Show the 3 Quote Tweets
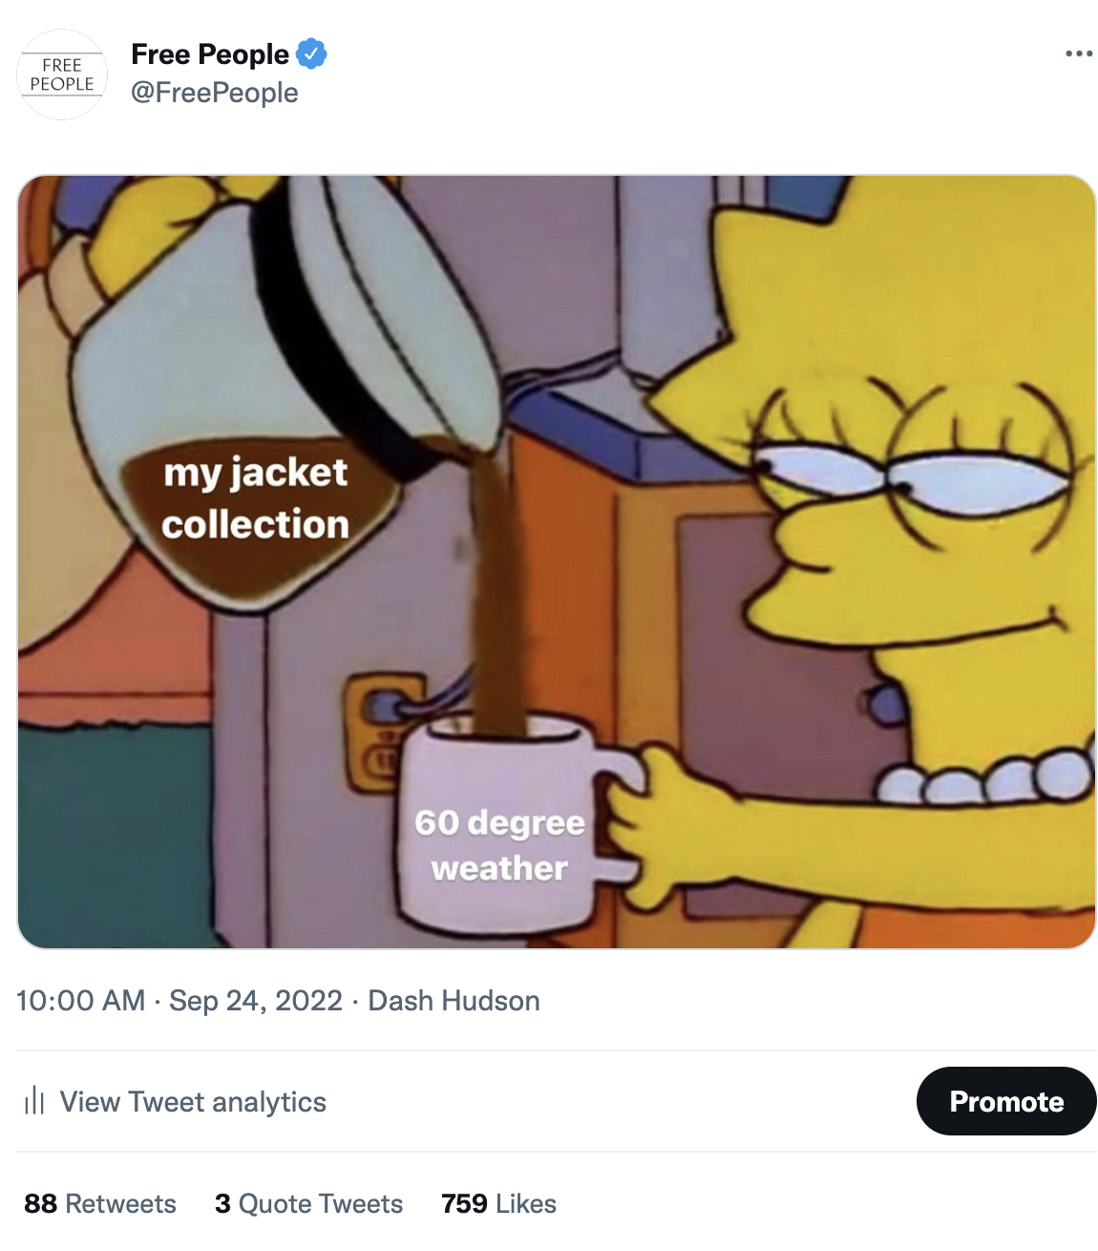Viewport: 1098px width, 1251px height. [308, 1203]
